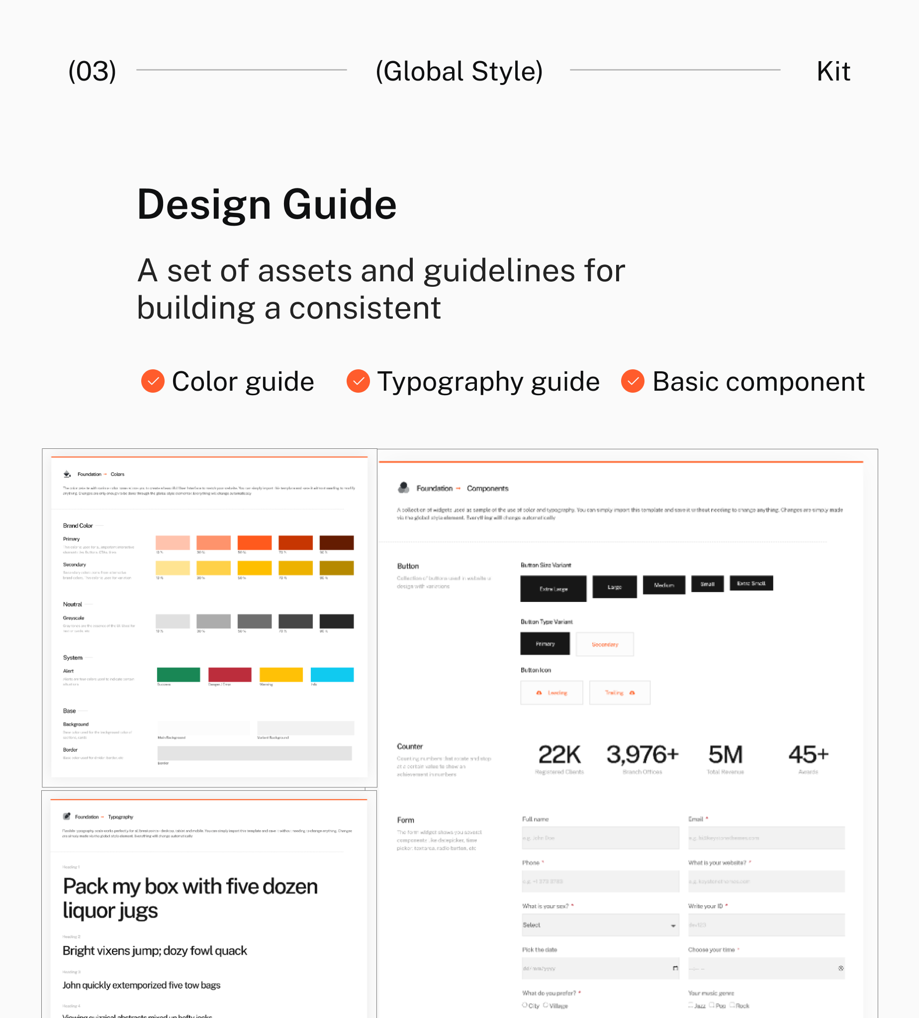The height and width of the screenshot is (1018, 919).
Task: Click the calendar icon in the date field
Action: [x=675, y=968]
